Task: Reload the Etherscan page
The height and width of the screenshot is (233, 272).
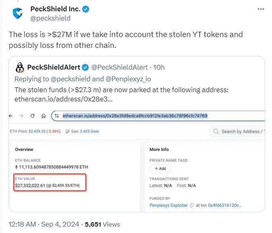Action: tap(33, 116)
